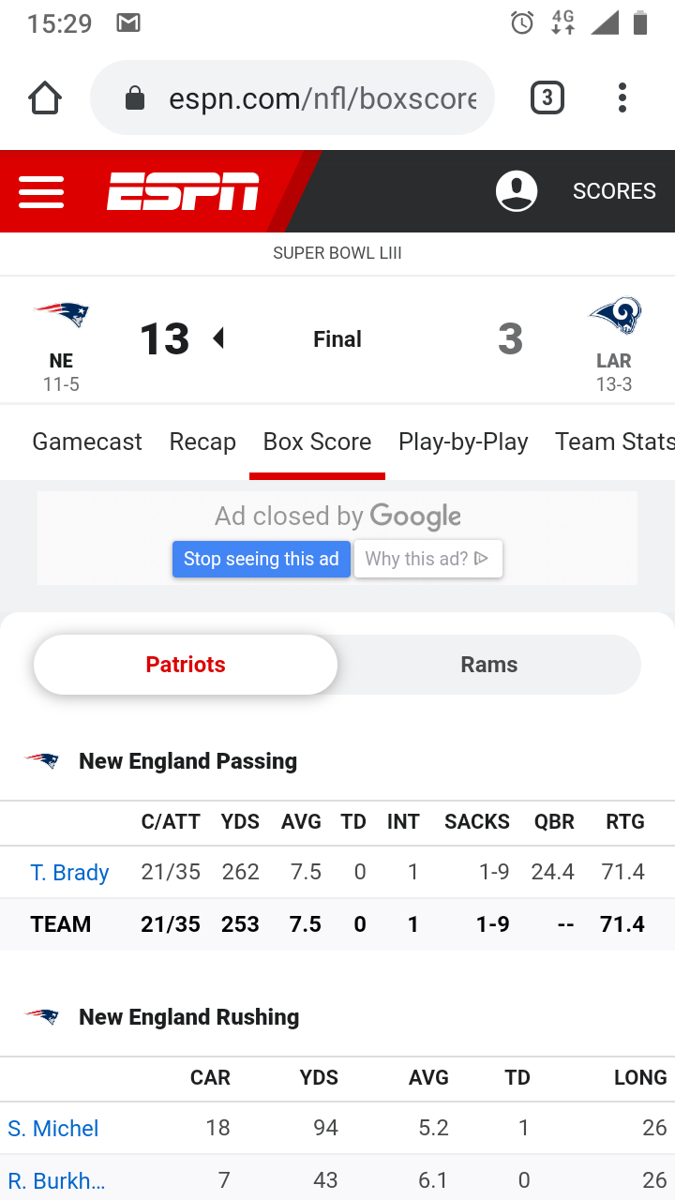Viewport: 675px width, 1200px height.
Task: Tap the New England Patriots team logo
Action: click(61, 315)
